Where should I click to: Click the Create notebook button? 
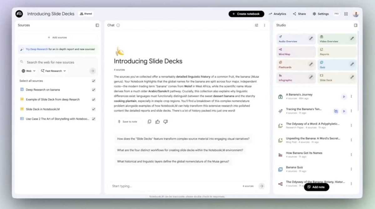pos(246,14)
